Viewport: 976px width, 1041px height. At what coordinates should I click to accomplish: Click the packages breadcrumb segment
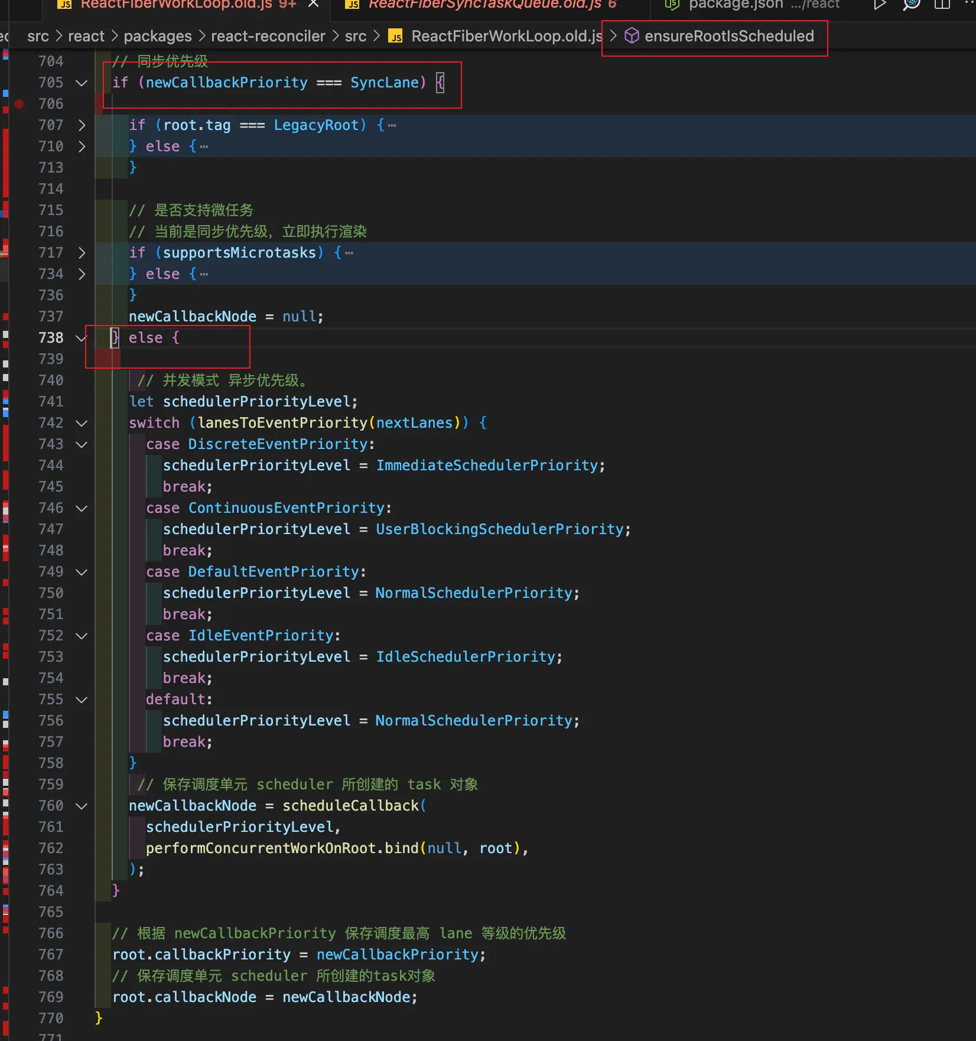point(157,37)
